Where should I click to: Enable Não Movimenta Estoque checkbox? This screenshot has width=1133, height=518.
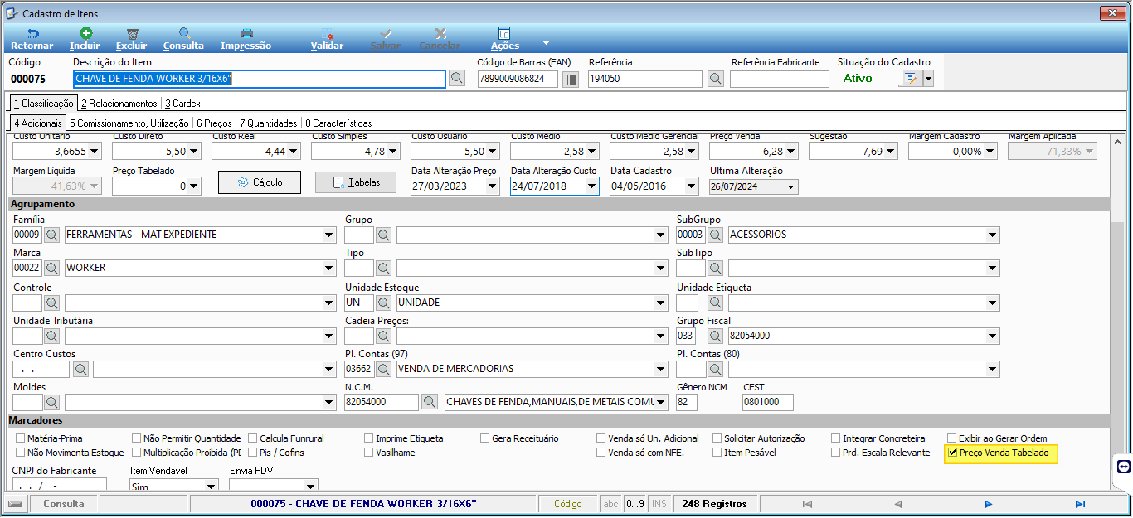(21, 453)
